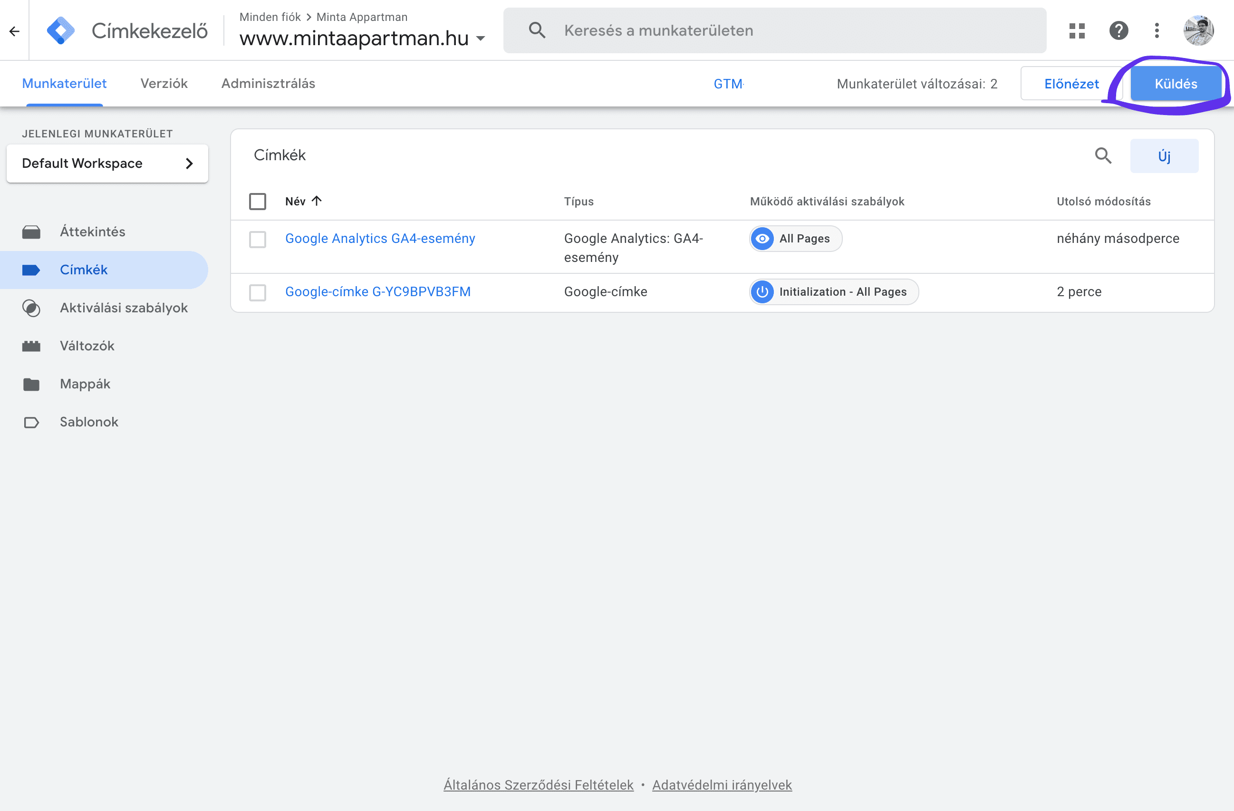Viewport: 1234px width, 811px height.
Task: Click the All Pages eye trigger icon
Action: (762, 239)
